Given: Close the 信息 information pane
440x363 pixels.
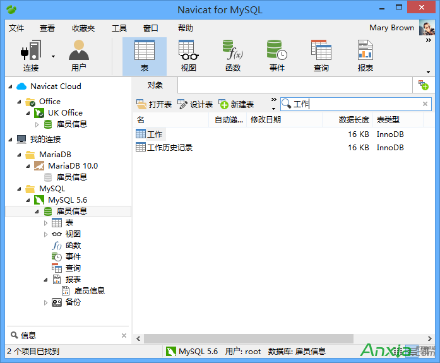Looking at the screenshot, I should (124, 335).
